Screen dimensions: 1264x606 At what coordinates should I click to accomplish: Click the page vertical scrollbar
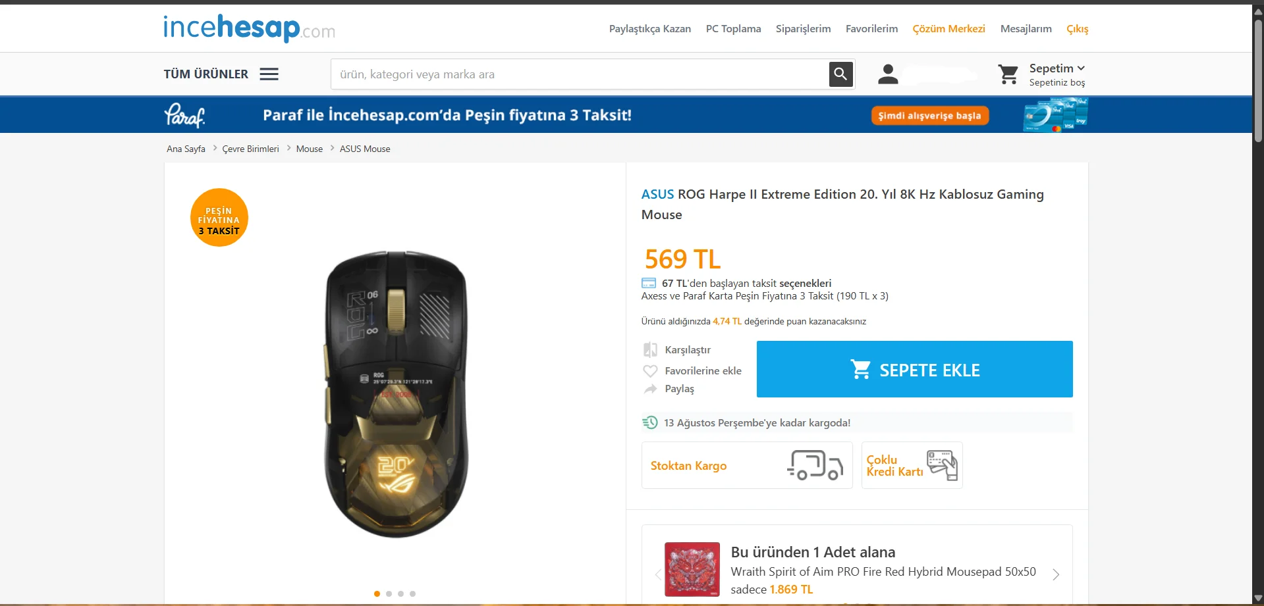1258,303
